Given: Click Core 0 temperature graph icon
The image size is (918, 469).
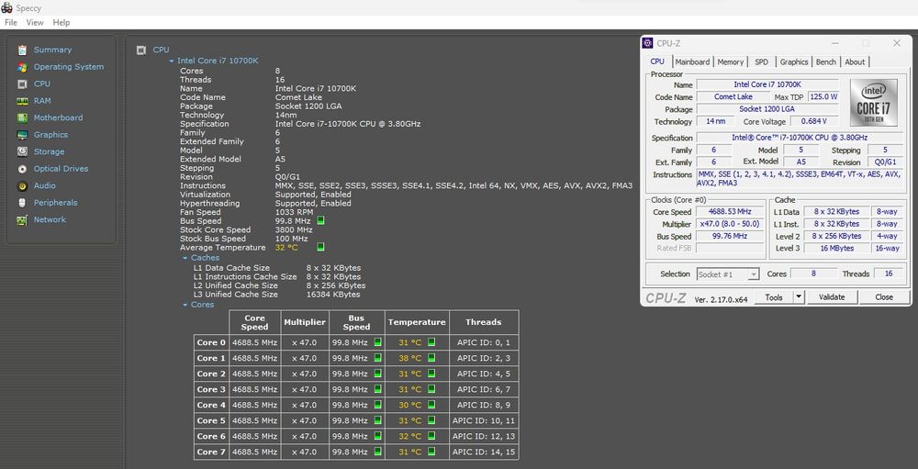Looking at the screenshot, I should (x=431, y=342).
